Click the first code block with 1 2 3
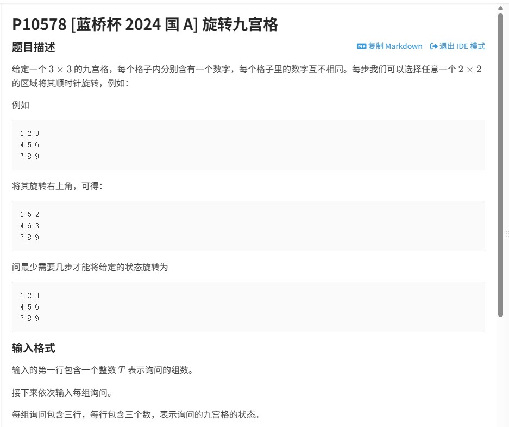The image size is (509, 427). (248, 145)
